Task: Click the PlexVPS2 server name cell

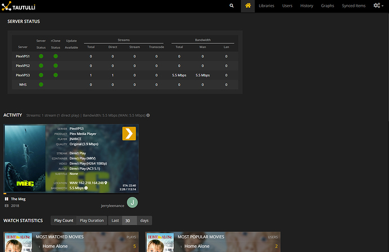Action: (23, 66)
